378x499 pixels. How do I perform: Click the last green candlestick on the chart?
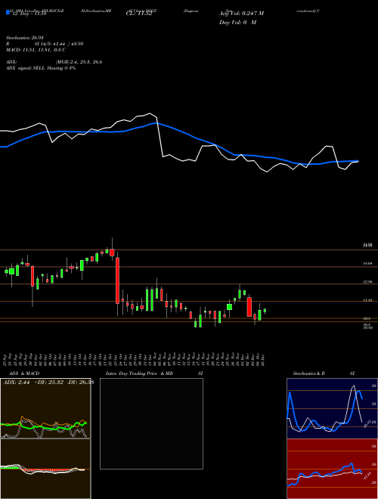pos(265,311)
